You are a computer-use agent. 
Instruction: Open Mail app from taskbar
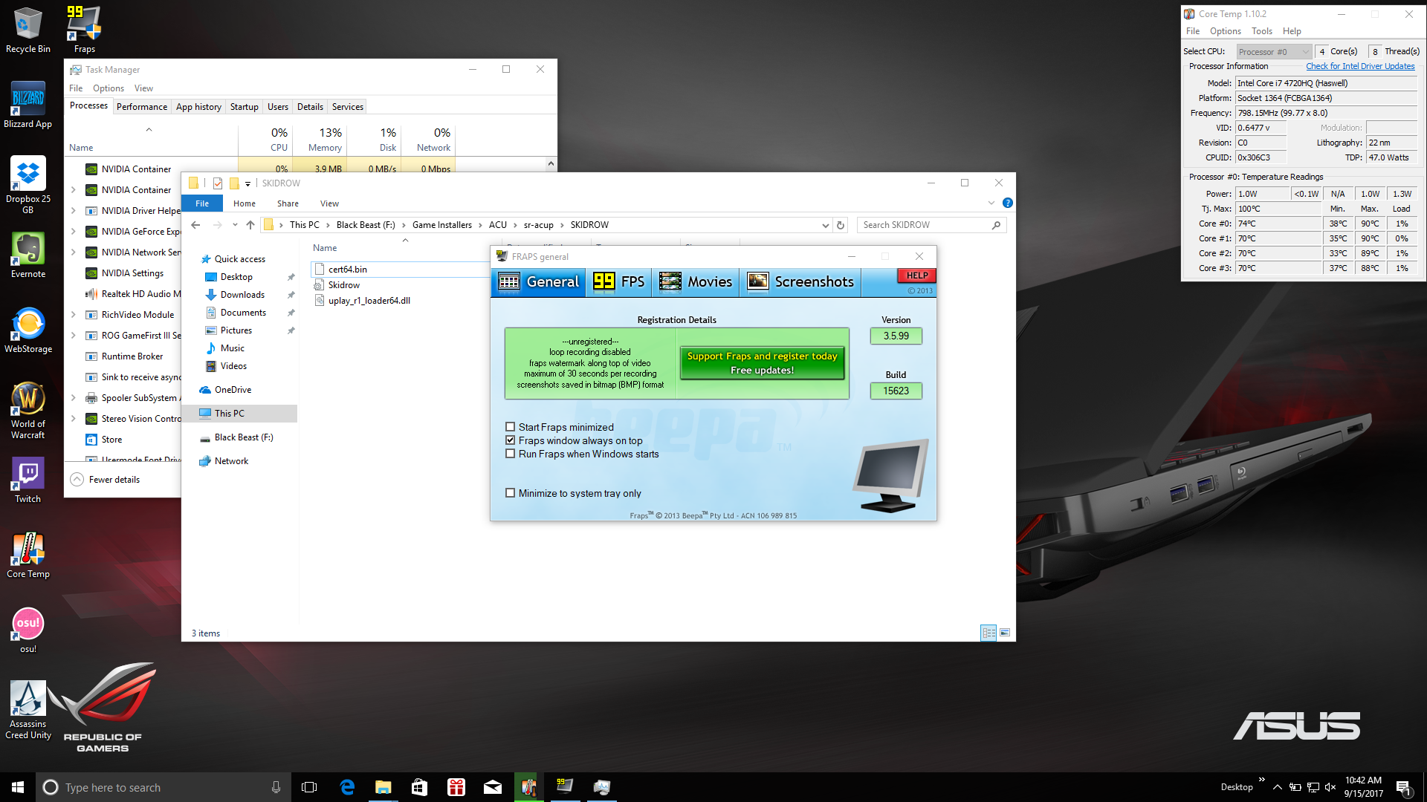(492, 787)
